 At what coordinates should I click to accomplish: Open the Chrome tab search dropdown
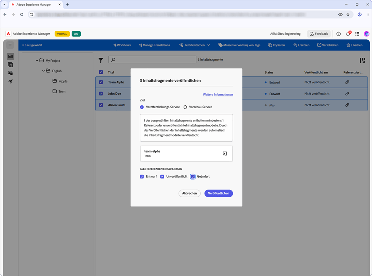click(x=4, y=5)
